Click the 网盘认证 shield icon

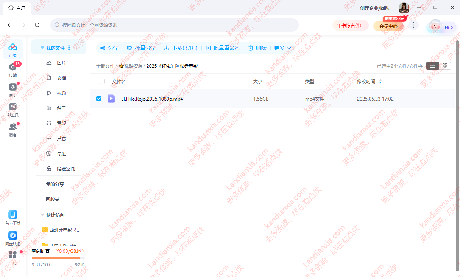coord(13,236)
